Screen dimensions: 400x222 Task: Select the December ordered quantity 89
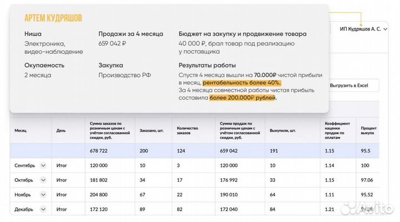click(x=142, y=209)
